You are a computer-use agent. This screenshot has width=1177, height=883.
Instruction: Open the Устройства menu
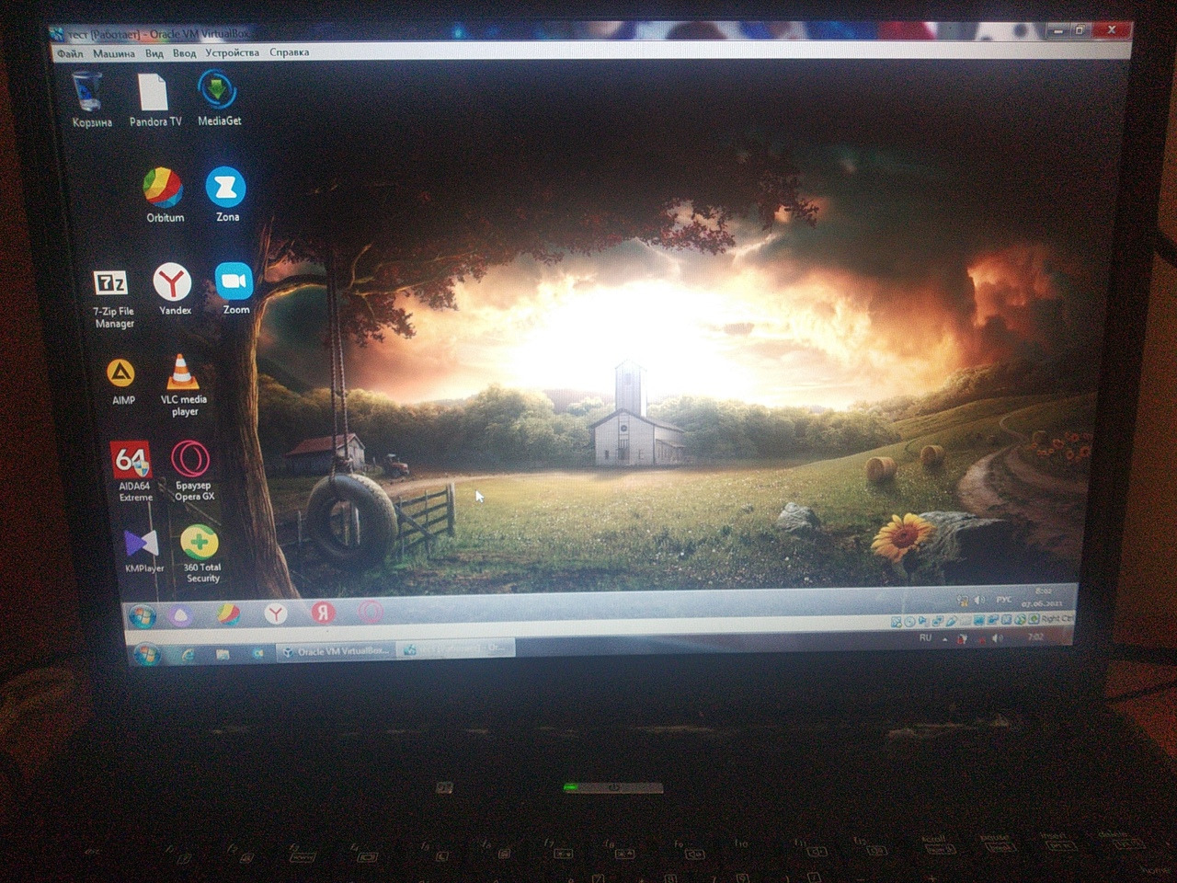(232, 52)
